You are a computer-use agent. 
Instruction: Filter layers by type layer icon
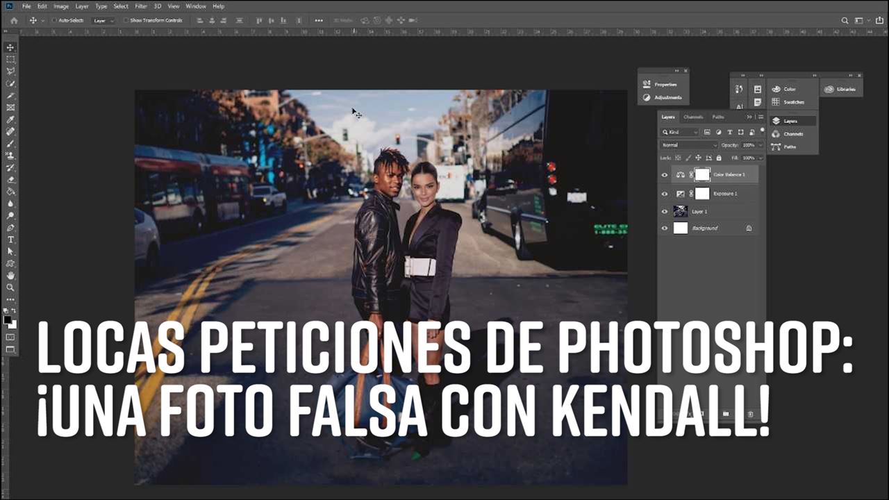pos(730,132)
